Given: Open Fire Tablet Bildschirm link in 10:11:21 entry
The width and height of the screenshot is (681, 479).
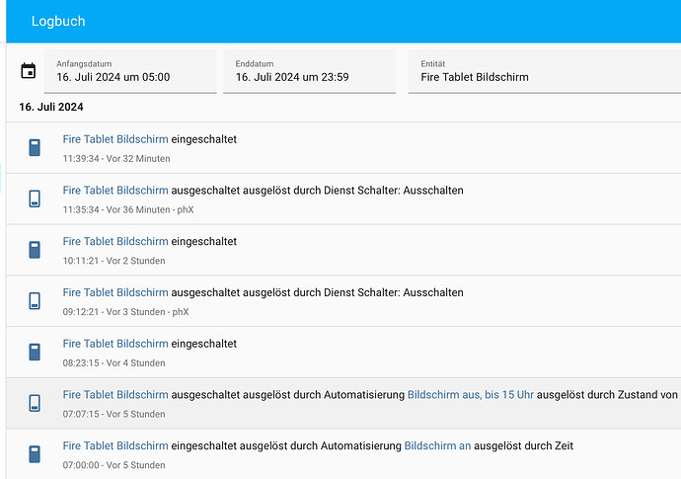Looking at the screenshot, I should coord(115,241).
